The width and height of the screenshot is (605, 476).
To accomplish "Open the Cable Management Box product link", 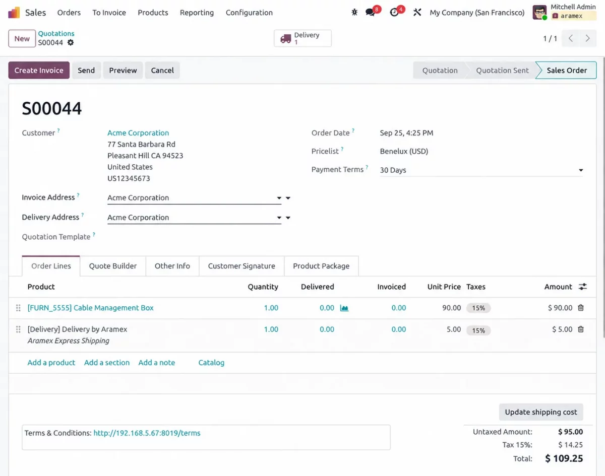I will click(x=91, y=308).
